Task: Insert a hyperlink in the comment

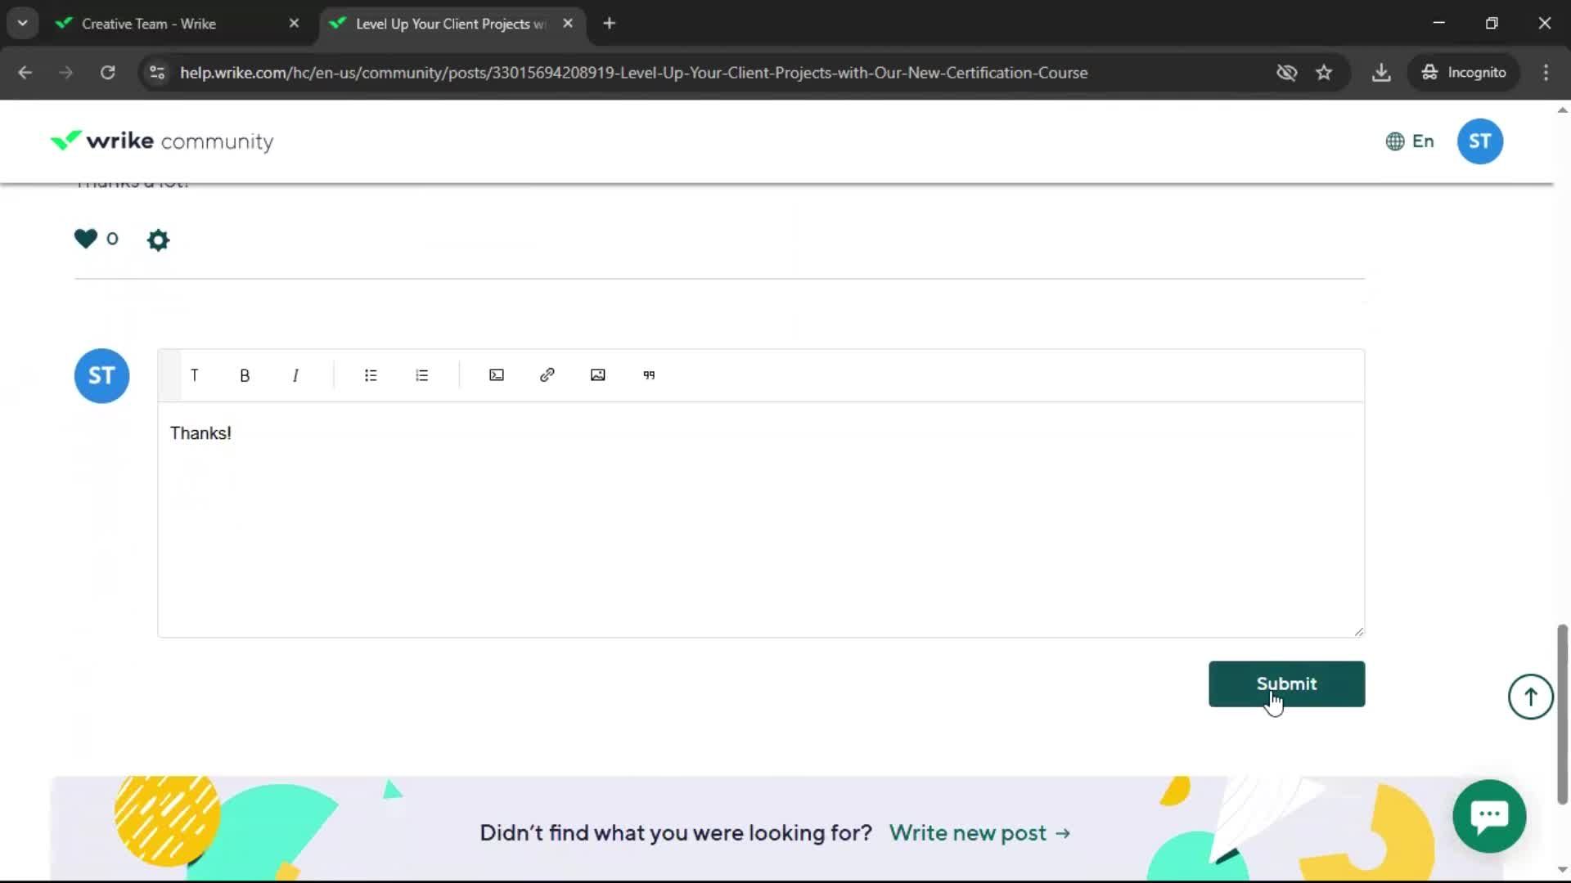Action: coord(547,375)
